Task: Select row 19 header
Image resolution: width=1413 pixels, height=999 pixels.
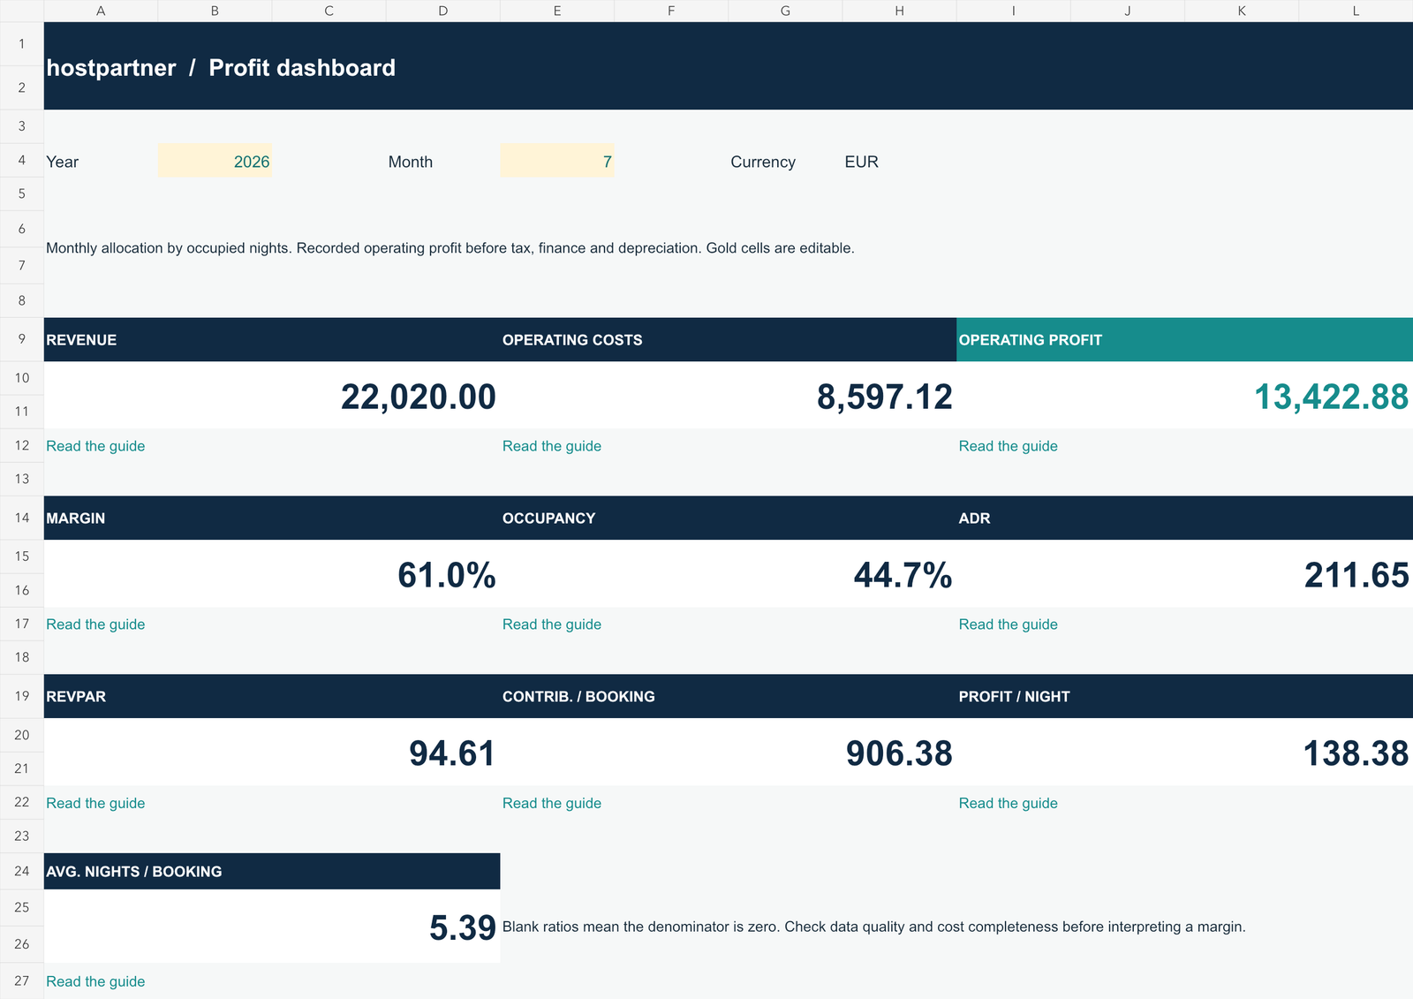Action: pyautogui.click(x=22, y=696)
